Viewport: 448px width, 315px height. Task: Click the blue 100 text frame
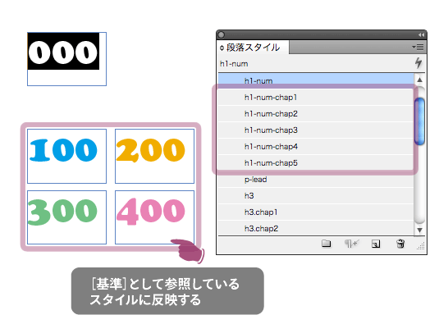[x=66, y=156]
